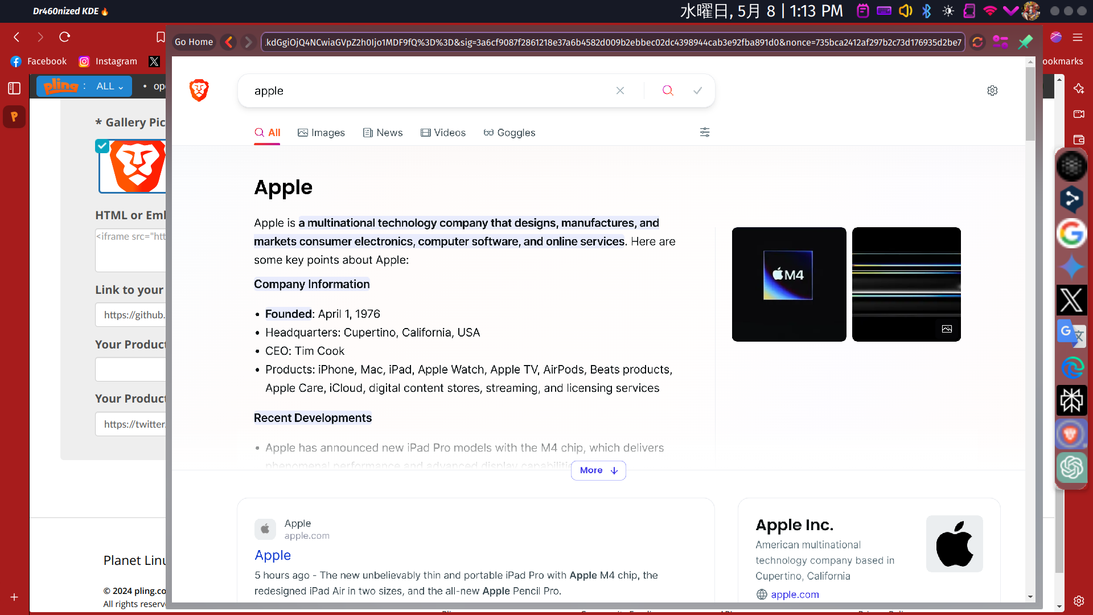
Task: Open Perplexity icon in the side dock
Action: (1072, 400)
